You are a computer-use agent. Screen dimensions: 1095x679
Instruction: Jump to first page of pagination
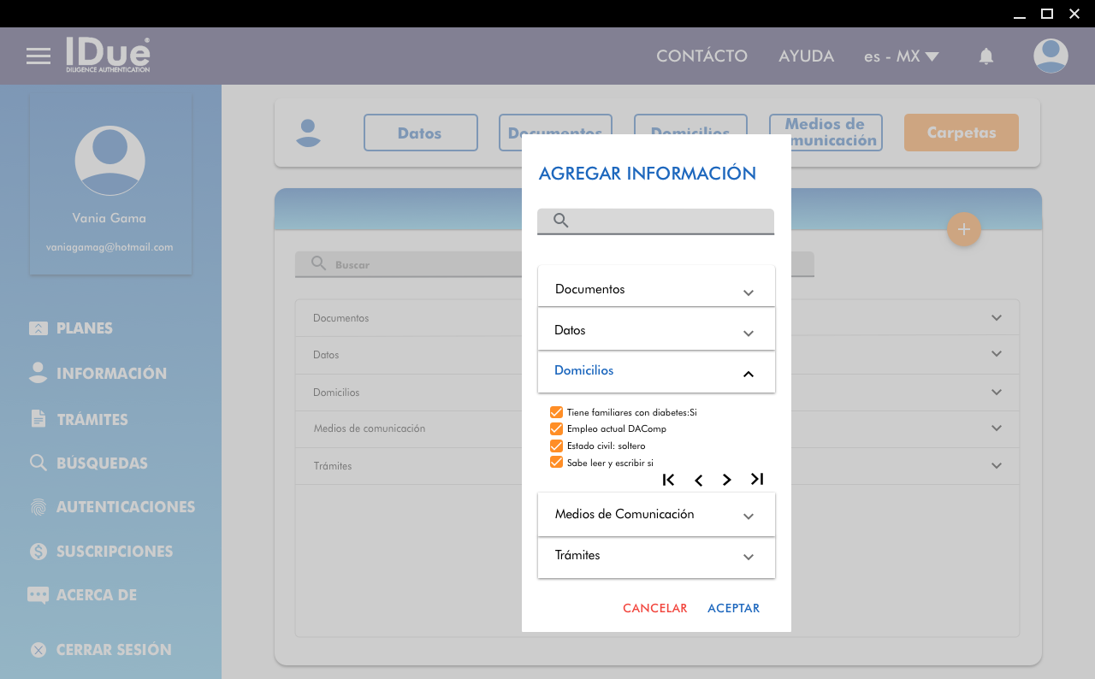pos(669,480)
